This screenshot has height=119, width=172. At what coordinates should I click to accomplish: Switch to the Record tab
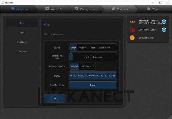pyautogui.click(x=53, y=9)
